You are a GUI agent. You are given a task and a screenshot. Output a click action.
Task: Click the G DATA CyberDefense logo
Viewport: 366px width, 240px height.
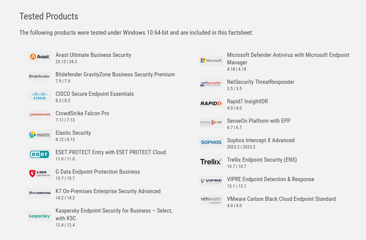40,174
